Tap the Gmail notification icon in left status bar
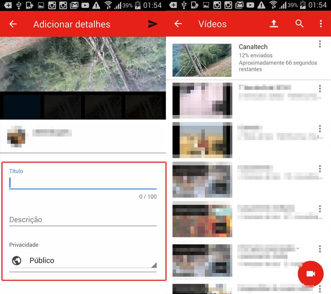 tap(74, 5)
